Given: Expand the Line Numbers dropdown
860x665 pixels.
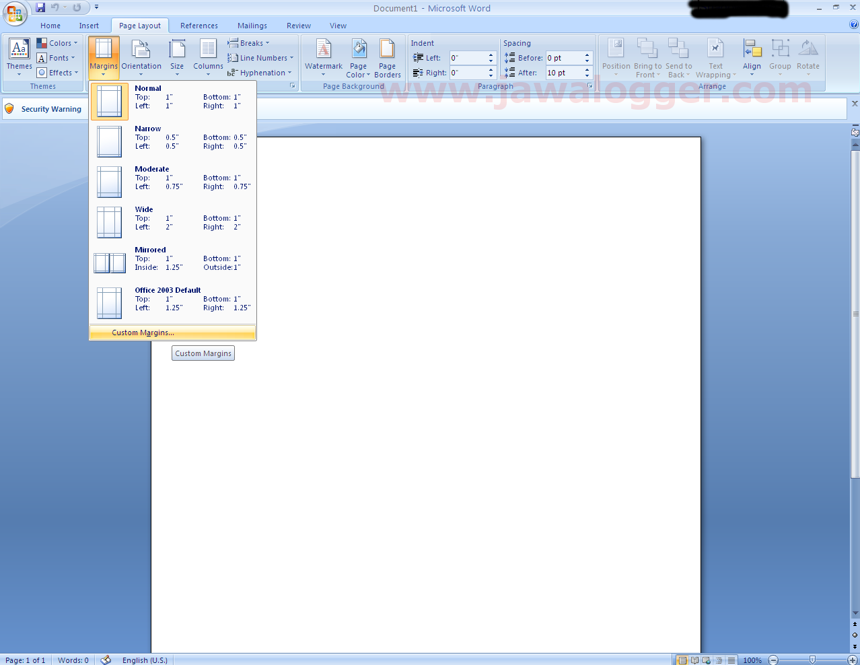Looking at the screenshot, I should (261, 58).
